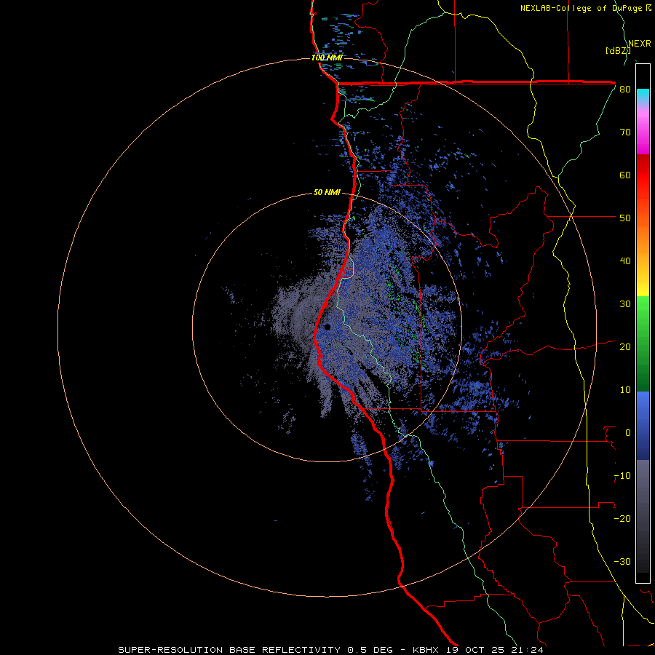Click the -20 value on the dBZ scale
655x655 pixels.
623,519
